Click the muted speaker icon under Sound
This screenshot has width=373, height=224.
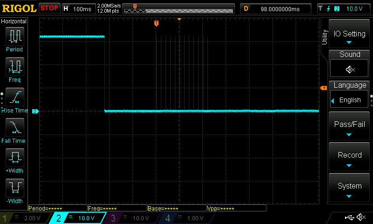(350, 70)
